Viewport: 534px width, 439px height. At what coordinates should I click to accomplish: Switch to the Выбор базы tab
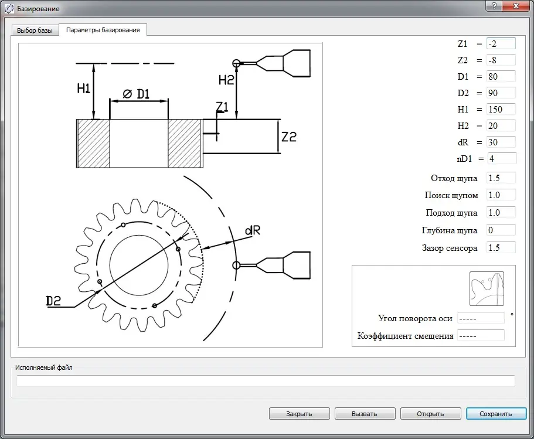[x=35, y=30]
